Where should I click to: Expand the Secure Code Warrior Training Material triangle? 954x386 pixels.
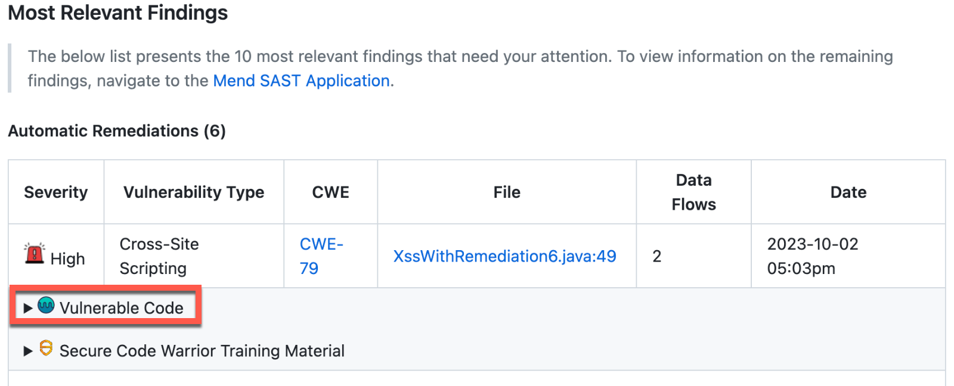pyautogui.click(x=27, y=351)
